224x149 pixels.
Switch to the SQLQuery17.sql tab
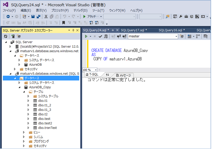coord(134,30)
